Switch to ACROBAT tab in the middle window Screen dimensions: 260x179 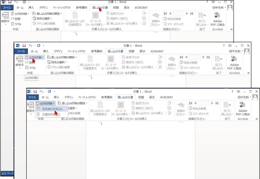pyautogui.click(x=157, y=51)
